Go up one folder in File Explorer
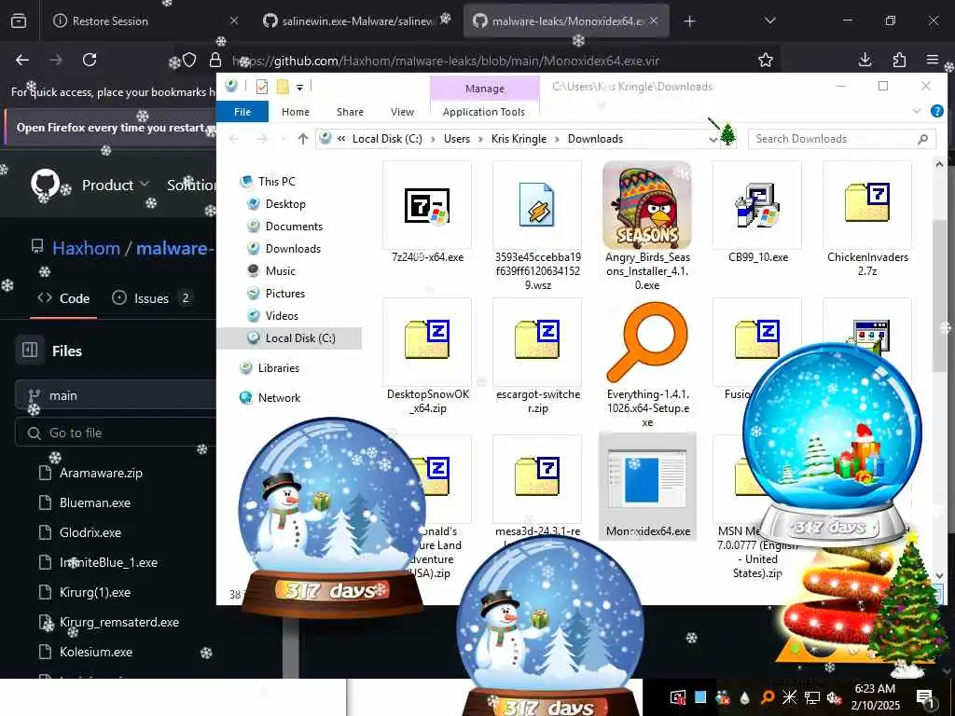This screenshot has width=955, height=716. pos(303,139)
